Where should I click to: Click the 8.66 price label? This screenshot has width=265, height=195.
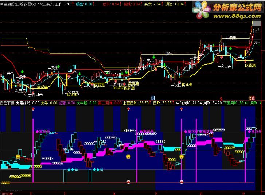click(254, 42)
